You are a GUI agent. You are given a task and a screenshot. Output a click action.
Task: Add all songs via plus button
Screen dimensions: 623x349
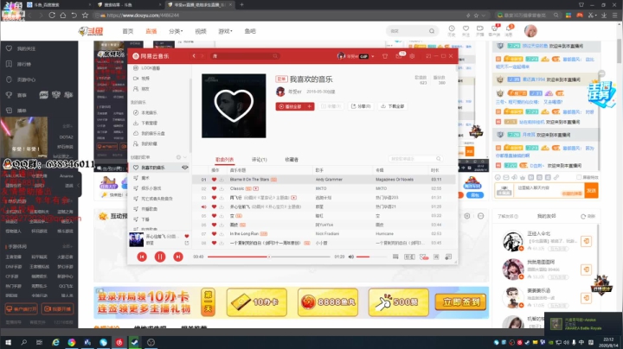[x=311, y=106]
